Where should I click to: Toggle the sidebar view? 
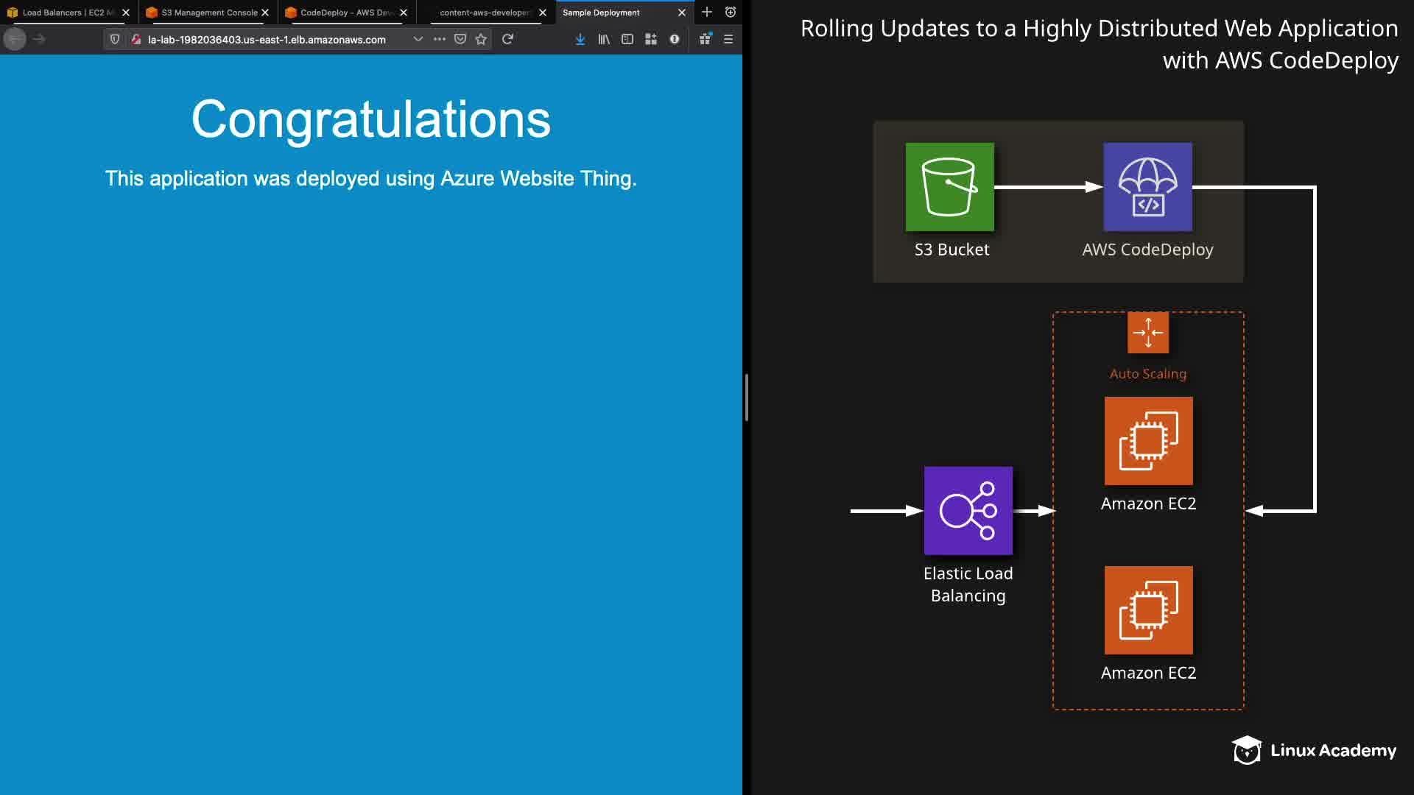(x=627, y=39)
